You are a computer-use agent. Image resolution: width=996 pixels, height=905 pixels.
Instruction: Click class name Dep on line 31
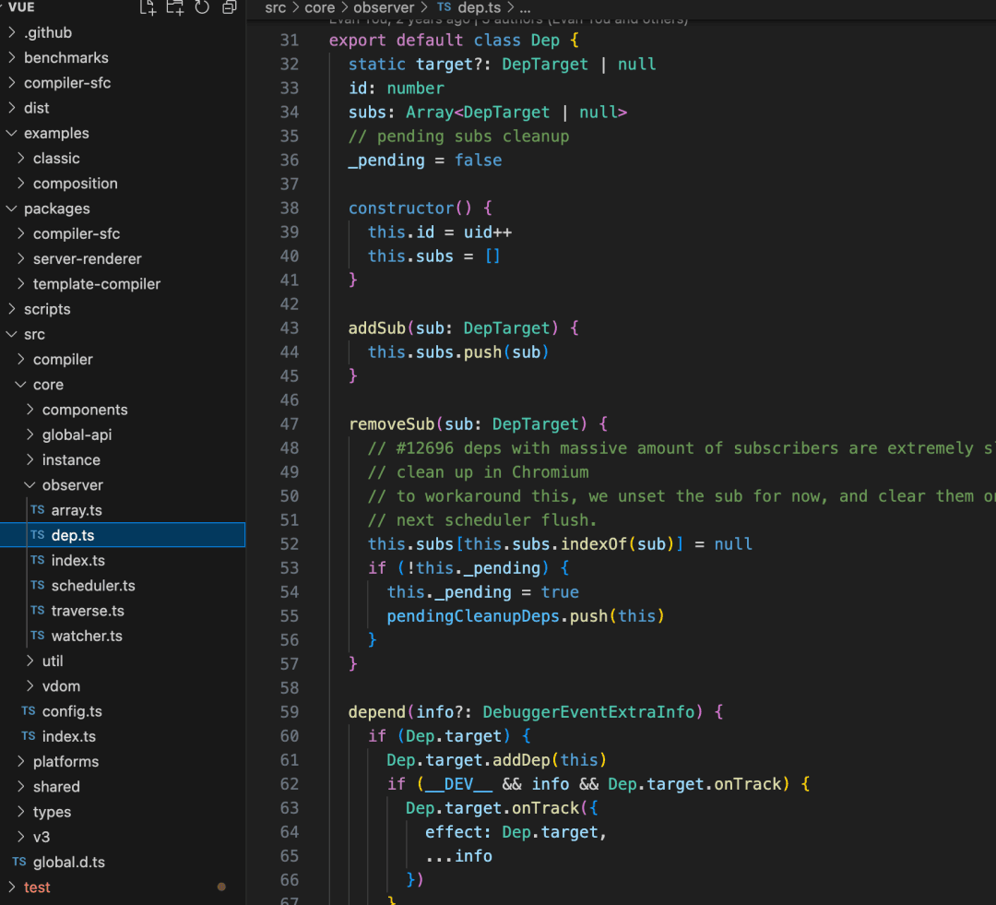pos(545,40)
